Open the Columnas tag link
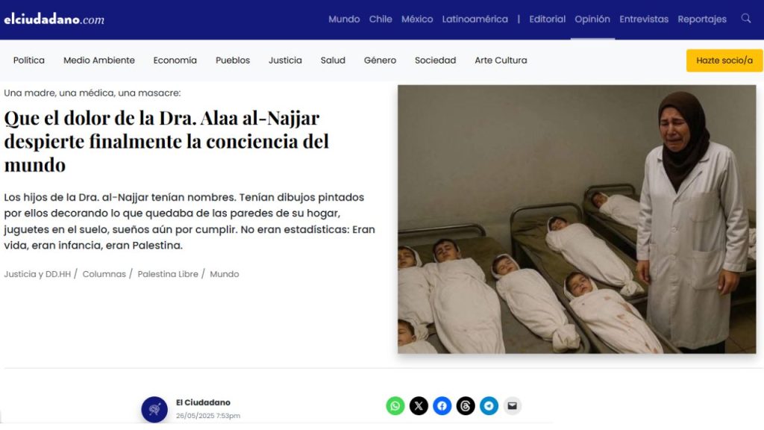Viewport: 764px width, 430px height. 104,274
